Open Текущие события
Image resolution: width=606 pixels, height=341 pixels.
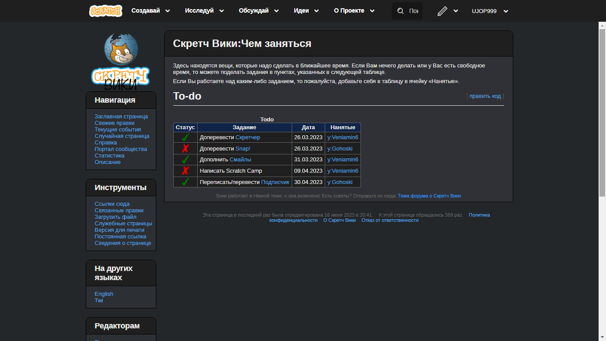click(118, 130)
